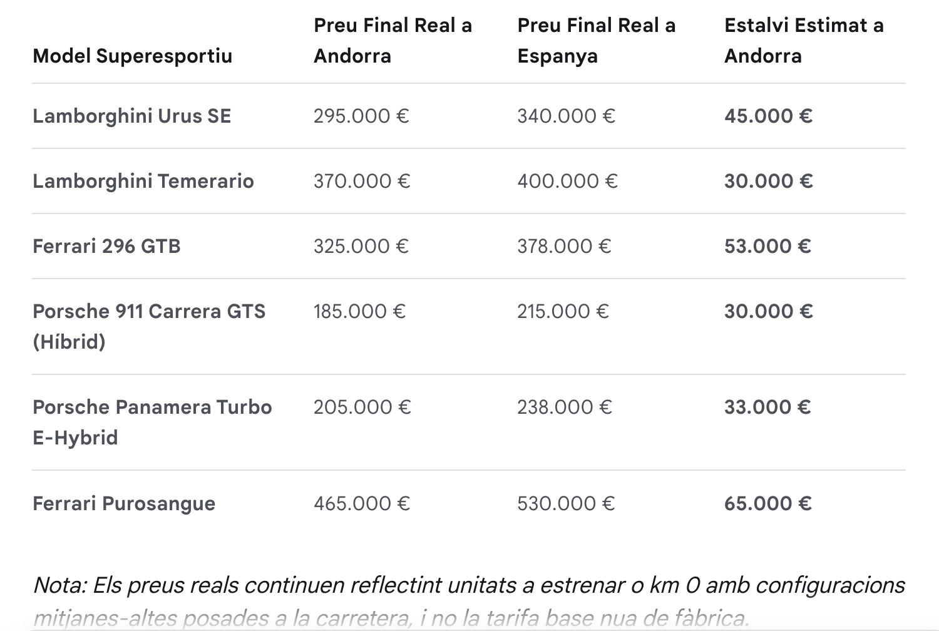Click the 295.000 € Andorra price

pos(361,116)
